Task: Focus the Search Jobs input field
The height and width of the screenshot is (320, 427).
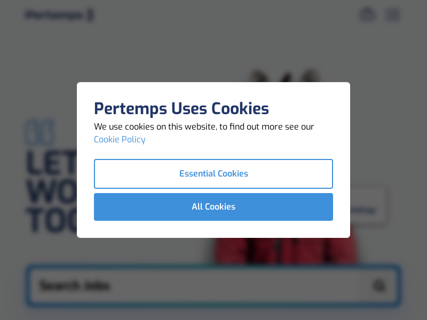Action: click(x=197, y=286)
